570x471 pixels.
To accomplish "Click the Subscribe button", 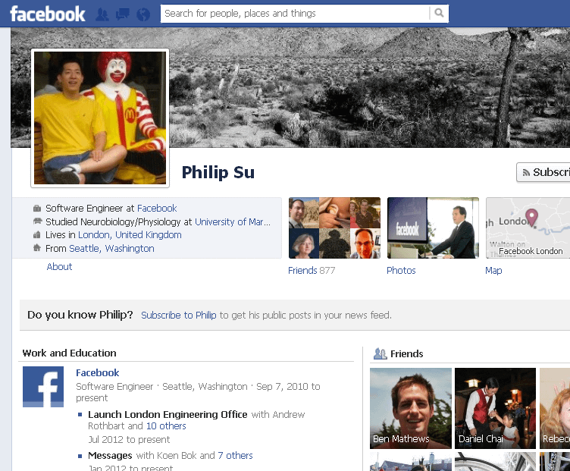I will (543, 172).
